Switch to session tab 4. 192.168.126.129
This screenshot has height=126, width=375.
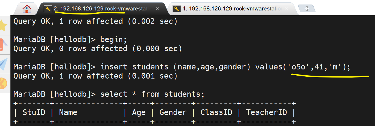[231, 9]
